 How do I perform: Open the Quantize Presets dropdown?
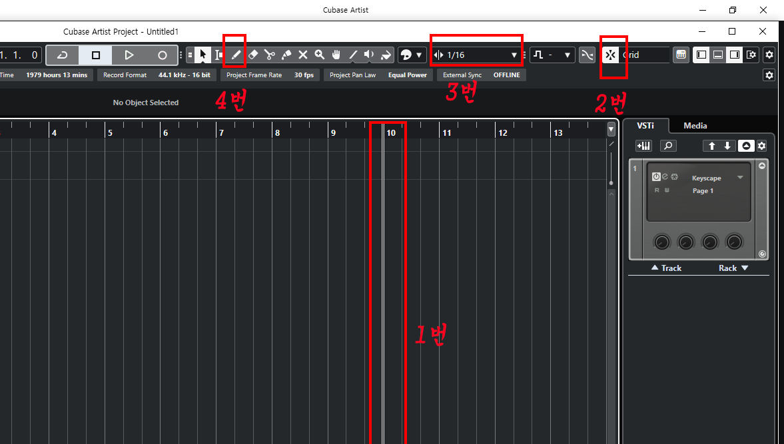coord(552,55)
